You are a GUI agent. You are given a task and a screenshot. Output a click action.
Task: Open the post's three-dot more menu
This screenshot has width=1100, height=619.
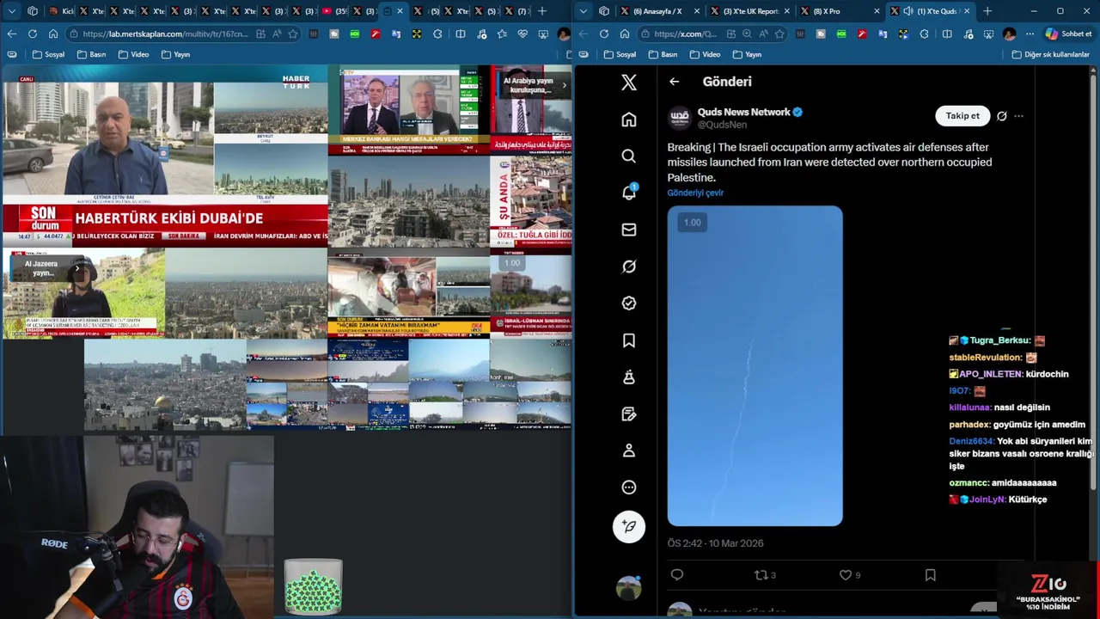point(1018,116)
